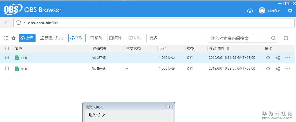Viewport: 296px width, 122px height.
Task: Uncheck the f1.txt checkbox
Action: (x=7, y=58)
